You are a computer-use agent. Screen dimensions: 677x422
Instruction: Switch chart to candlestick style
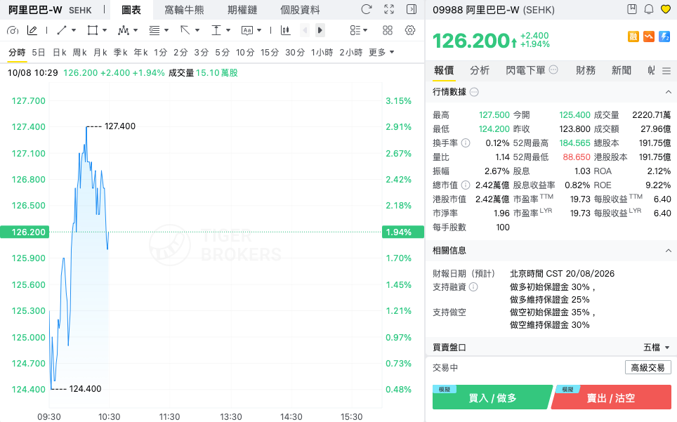coord(285,30)
